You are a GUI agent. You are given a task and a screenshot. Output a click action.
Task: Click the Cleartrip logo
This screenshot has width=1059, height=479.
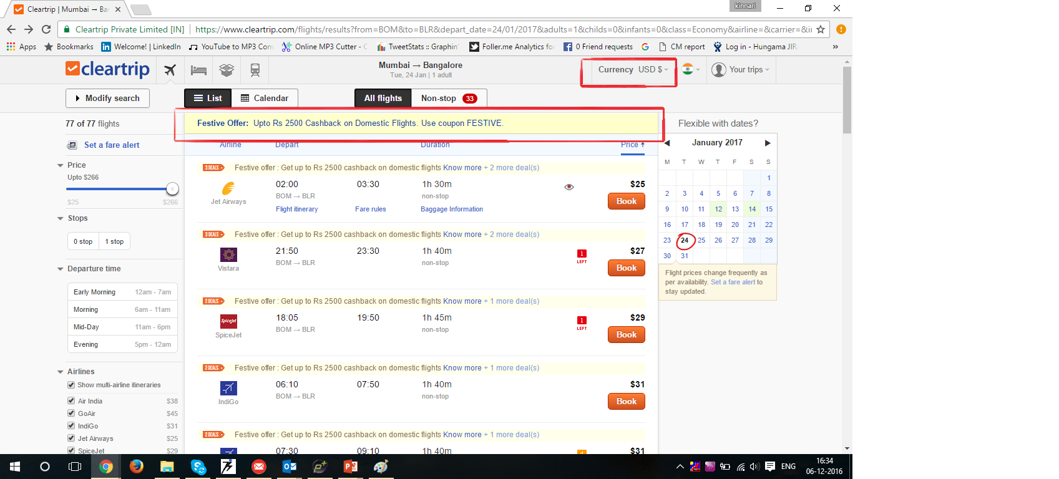tap(107, 69)
